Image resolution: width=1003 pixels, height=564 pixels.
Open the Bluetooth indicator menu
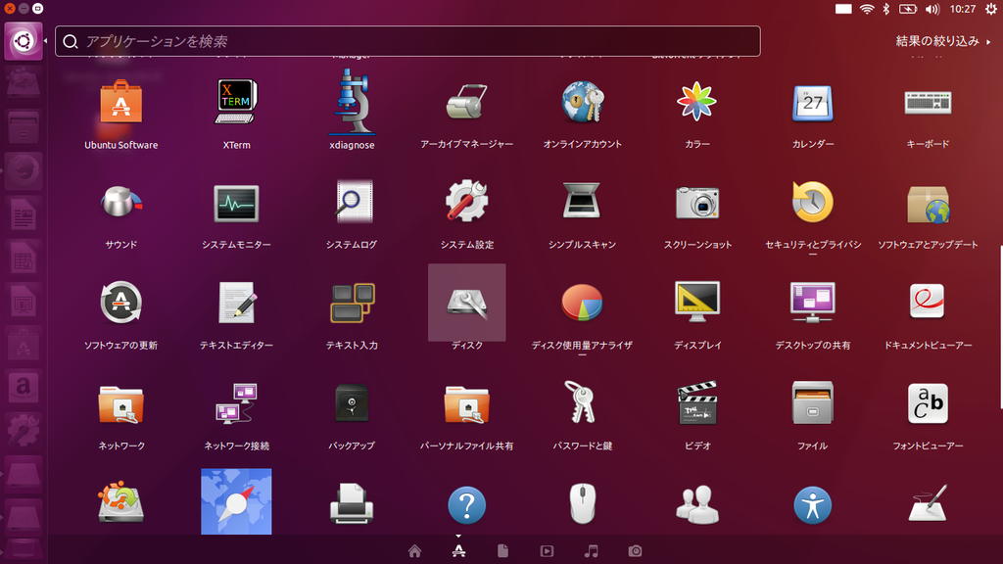click(885, 9)
